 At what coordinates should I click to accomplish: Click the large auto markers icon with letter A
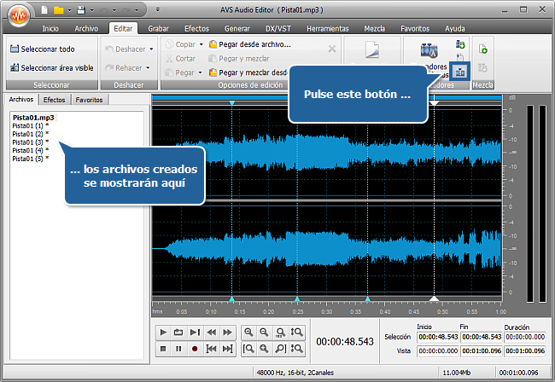pyautogui.click(x=429, y=50)
